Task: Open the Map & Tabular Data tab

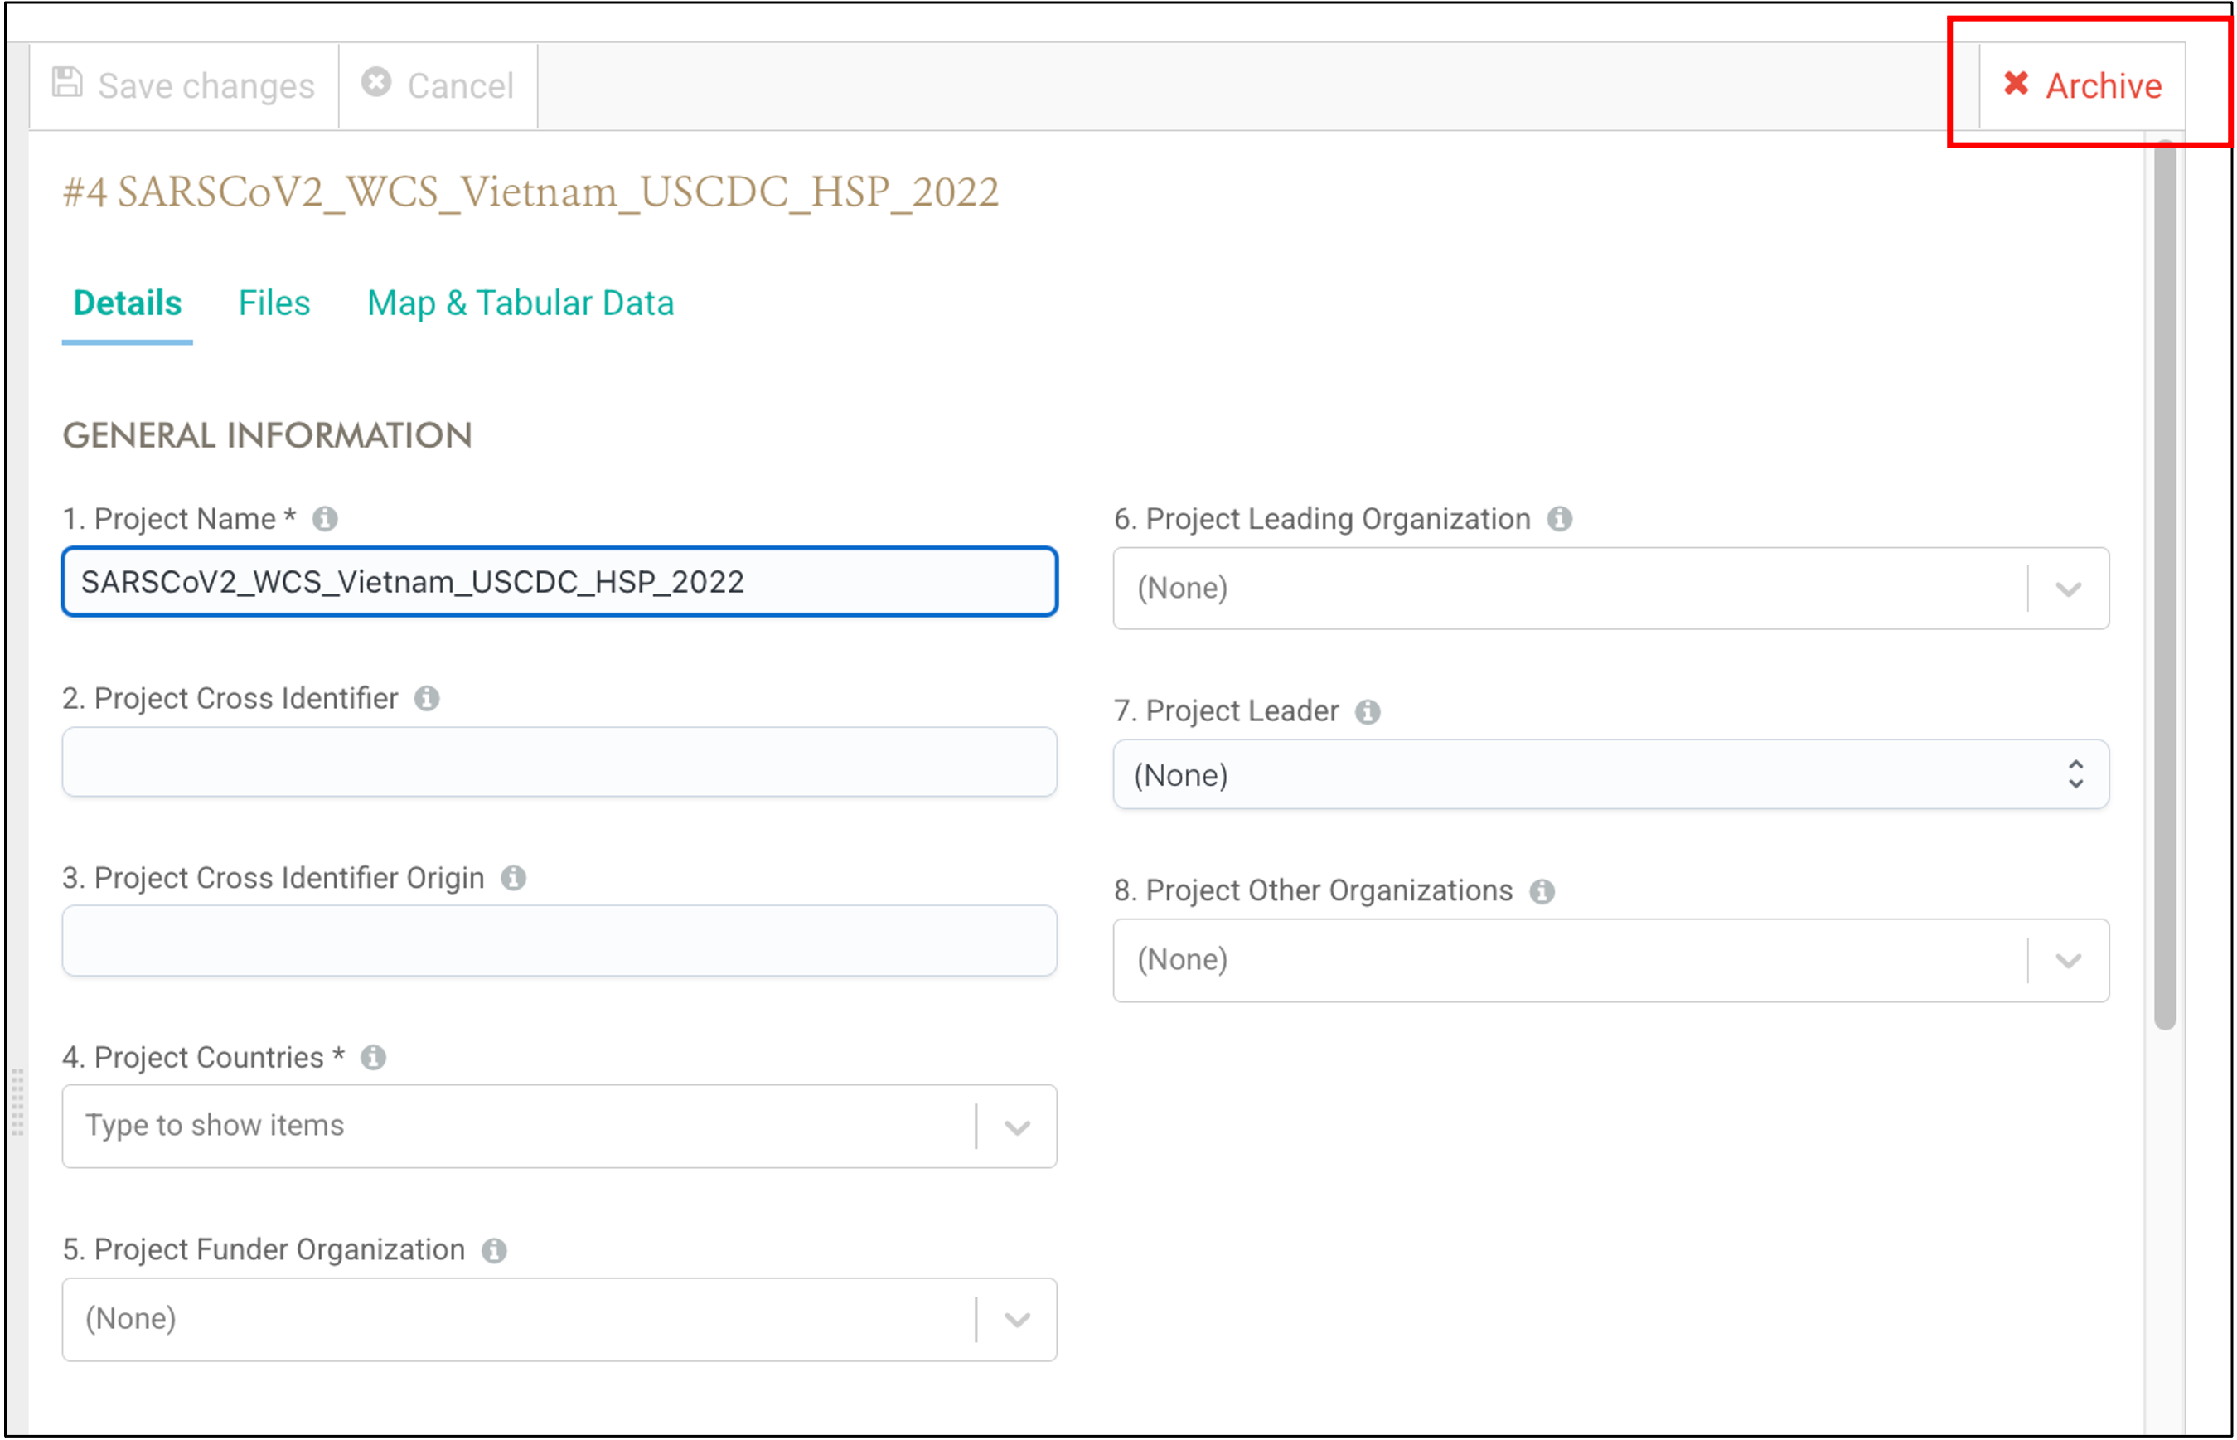Action: pos(520,303)
